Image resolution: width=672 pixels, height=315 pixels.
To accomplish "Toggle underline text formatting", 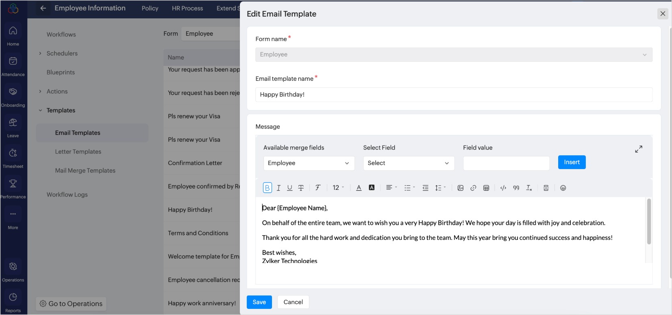I will pyautogui.click(x=289, y=188).
